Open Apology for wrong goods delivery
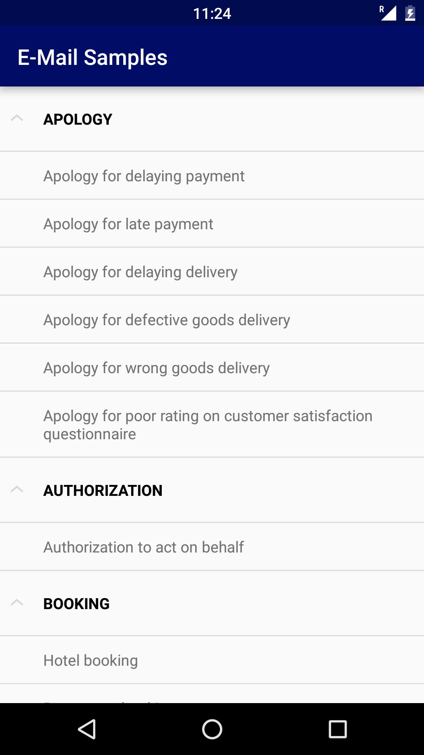Image resolution: width=424 pixels, height=755 pixels. (156, 368)
